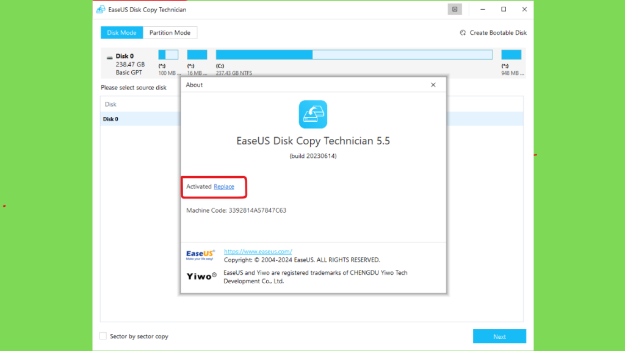This screenshot has height=351, width=625.
Task: Switch to Disk Mode tab
Action: point(121,33)
